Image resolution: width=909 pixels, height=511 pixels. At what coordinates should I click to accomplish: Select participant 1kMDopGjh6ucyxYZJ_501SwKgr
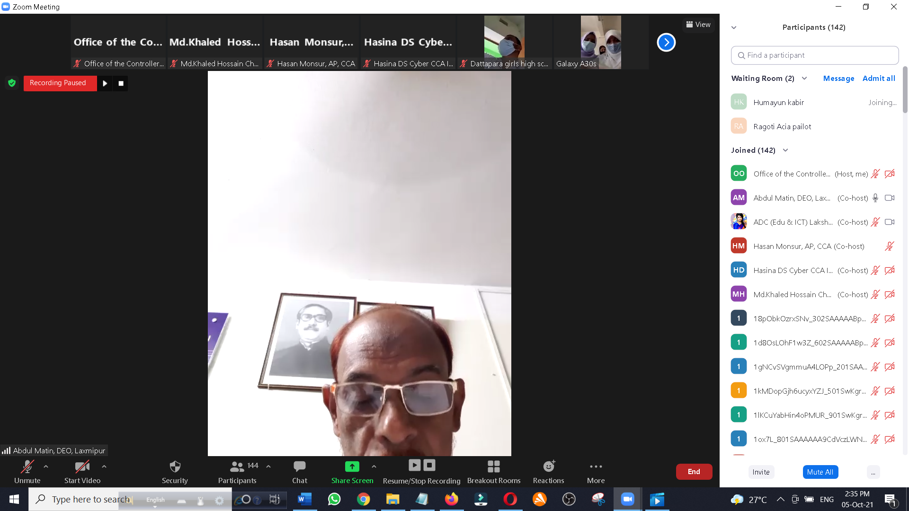[813, 391]
